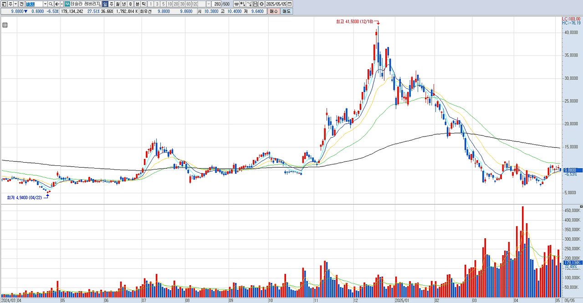Choose the 60 interval button

pos(189,4)
